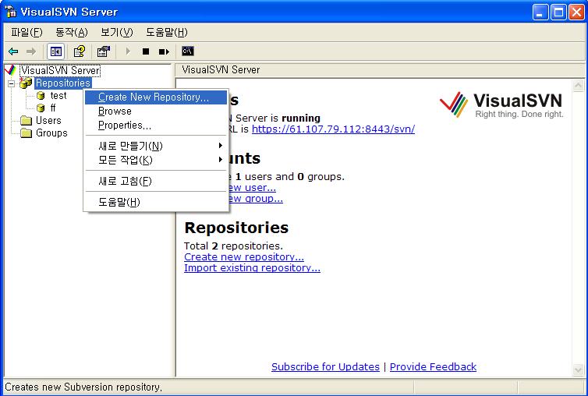The height and width of the screenshot is (396, 588).
Task: Click the Provide Feedback link
Action: point(433,366)
